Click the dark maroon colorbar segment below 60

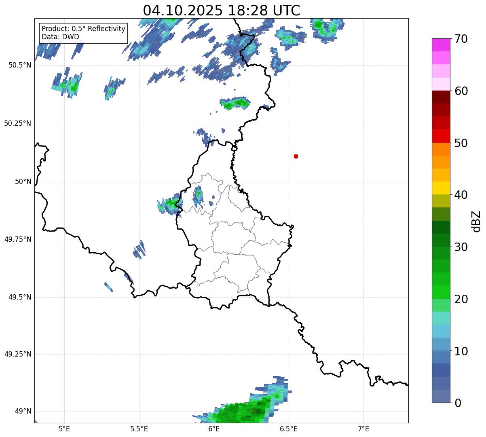[x=441, y=97]
